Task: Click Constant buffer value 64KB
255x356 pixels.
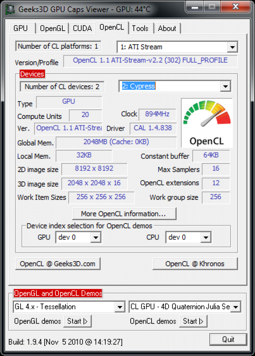Action: point(211,156)
